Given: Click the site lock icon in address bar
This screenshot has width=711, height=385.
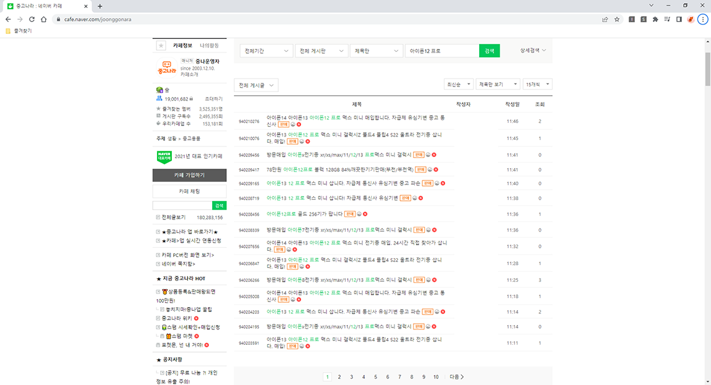Looking at the screenshot, I should coord(58,20).
